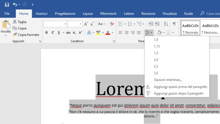Screen dimensions: 220x124
Task: Activate Copia formato format painter
Action: coord(26,35)
